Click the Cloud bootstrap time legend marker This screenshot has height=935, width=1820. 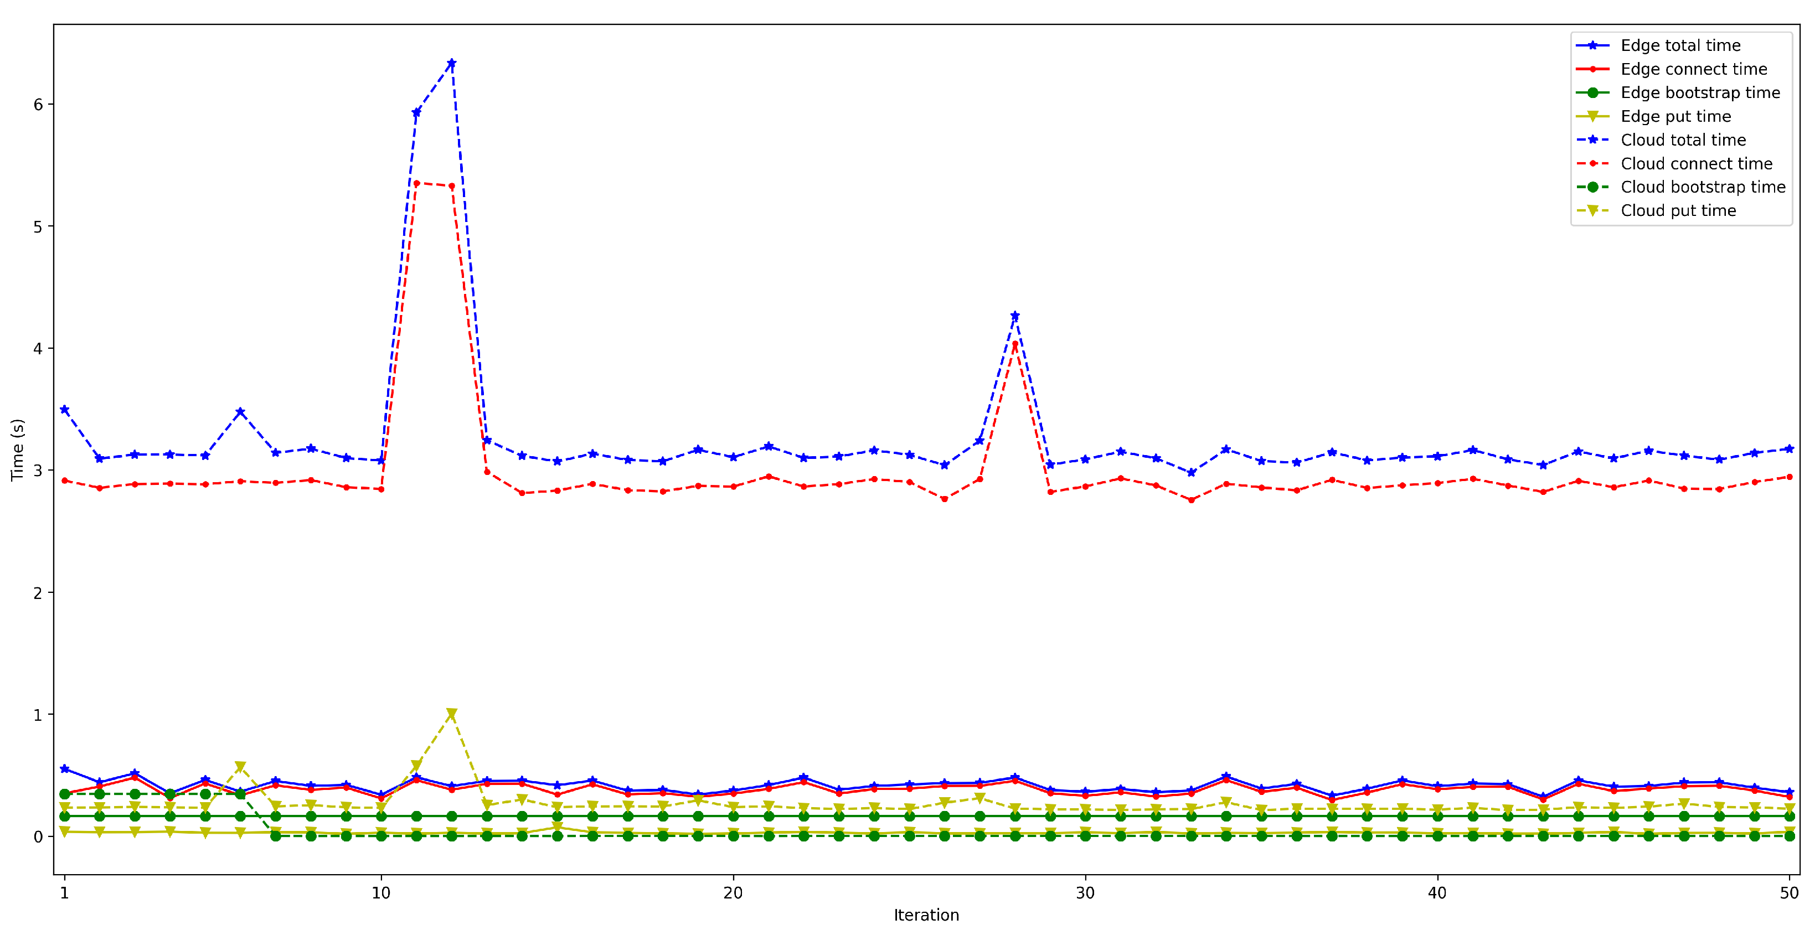pos(1592,187)
